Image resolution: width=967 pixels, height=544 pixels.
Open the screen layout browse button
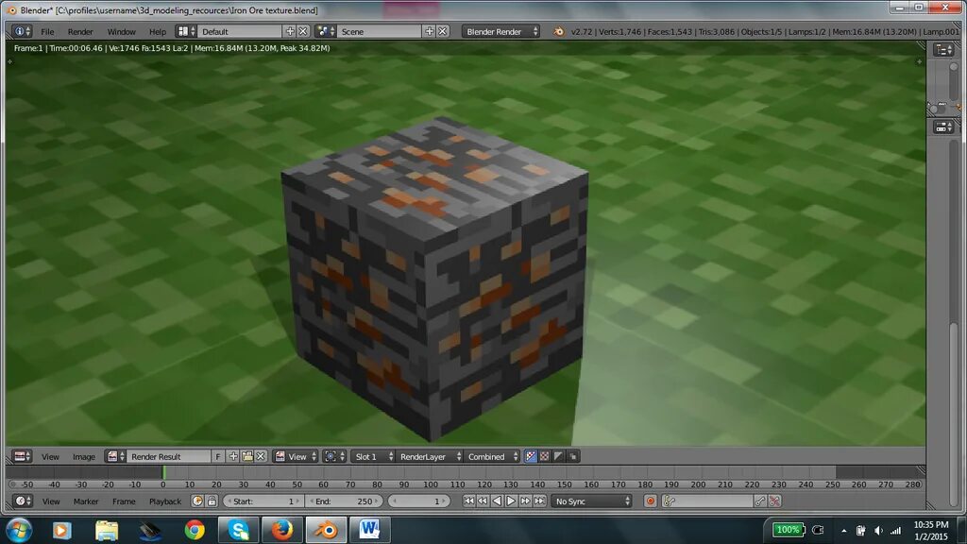[186, 31]
